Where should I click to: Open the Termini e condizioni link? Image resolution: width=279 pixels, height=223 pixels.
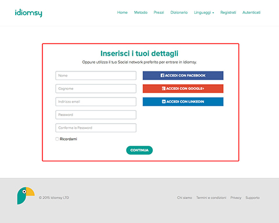(211, 197)
